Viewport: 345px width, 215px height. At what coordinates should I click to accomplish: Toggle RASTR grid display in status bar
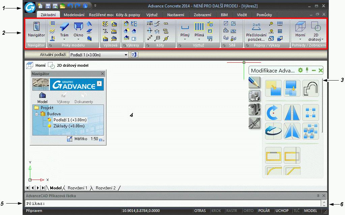(x=232, y=211)
